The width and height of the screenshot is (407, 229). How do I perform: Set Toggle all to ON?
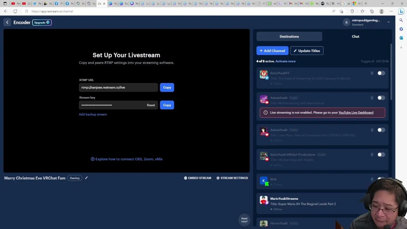point(386,61)
